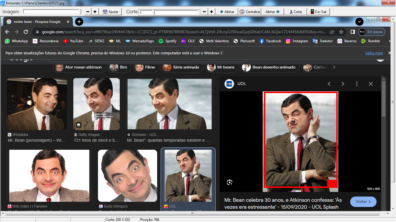Show more filter chips with right chevron
The image size is (396, 222).
[334, 67]
